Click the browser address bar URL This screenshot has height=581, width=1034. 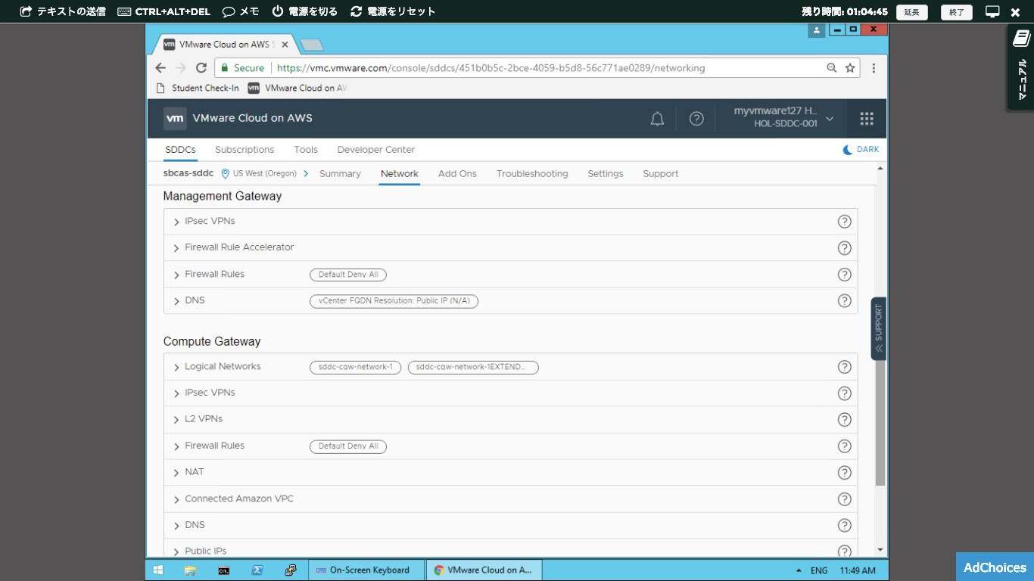pyautogui.click(x=491, y=68)
